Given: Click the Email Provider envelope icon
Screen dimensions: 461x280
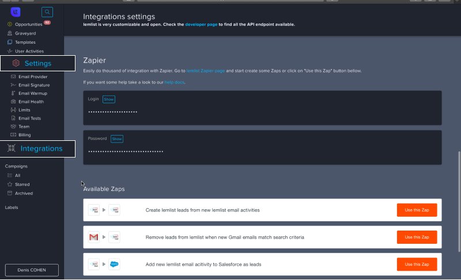Looking at the screenshot, I should point(13,76).
